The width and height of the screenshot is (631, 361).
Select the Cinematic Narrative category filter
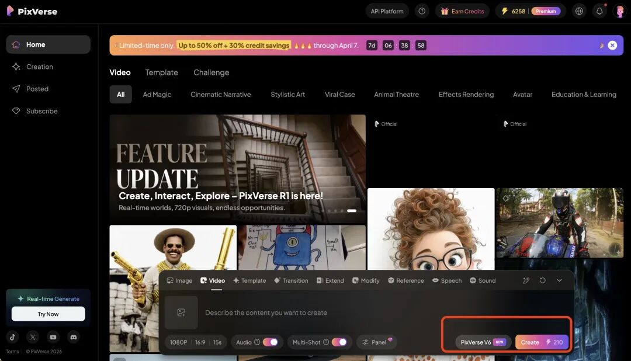(220, 95)
